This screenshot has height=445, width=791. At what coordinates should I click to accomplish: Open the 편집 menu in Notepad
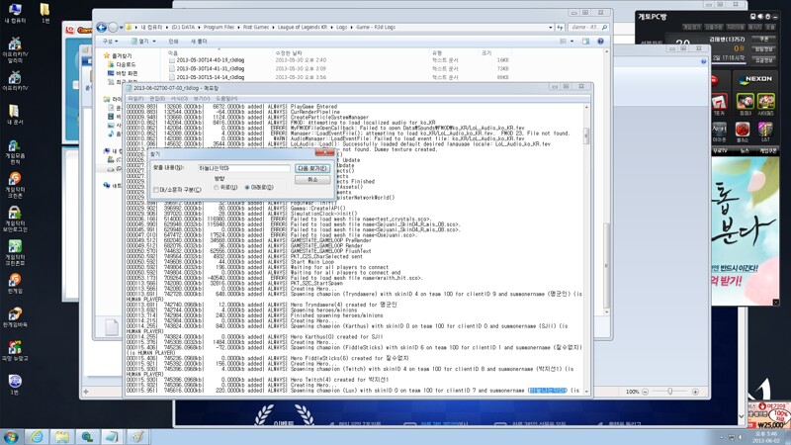point(157,98)
